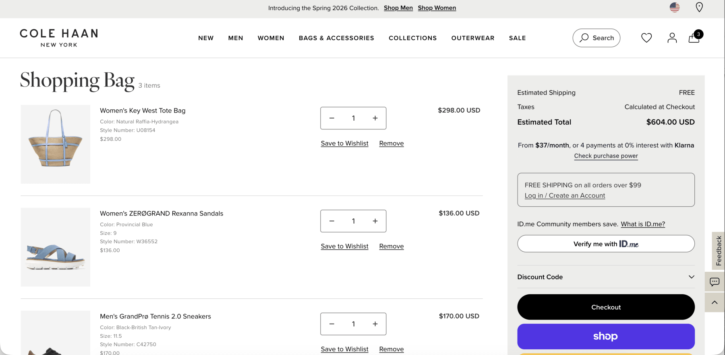Decrease quantity of Rexanna Sandals
Viewport: 725px width, 355px height.
332,221
